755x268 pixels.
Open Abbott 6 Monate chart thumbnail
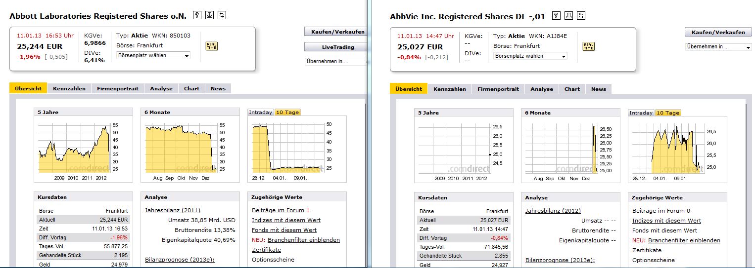190,150
